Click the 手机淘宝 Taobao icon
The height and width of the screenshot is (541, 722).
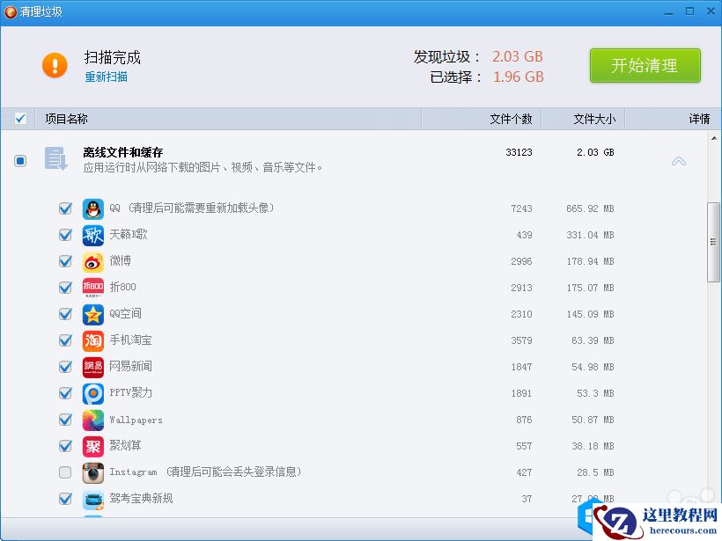tap(92, 340)
